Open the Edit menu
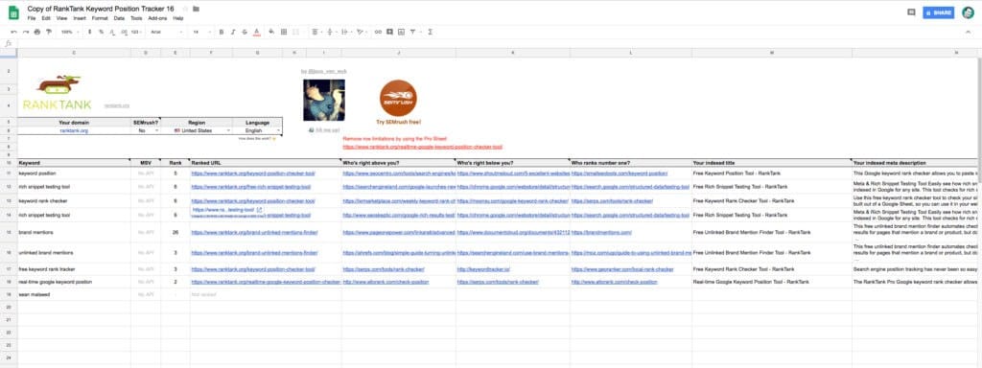The image size is (982, 368). pos(46,18)
